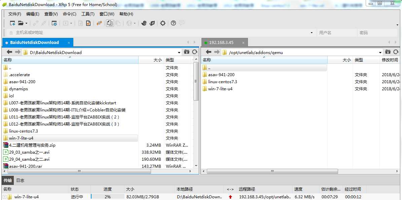Select the dynamips folder
The height and width of the screenshot is (200, 402).
click(x=19, y=89)
